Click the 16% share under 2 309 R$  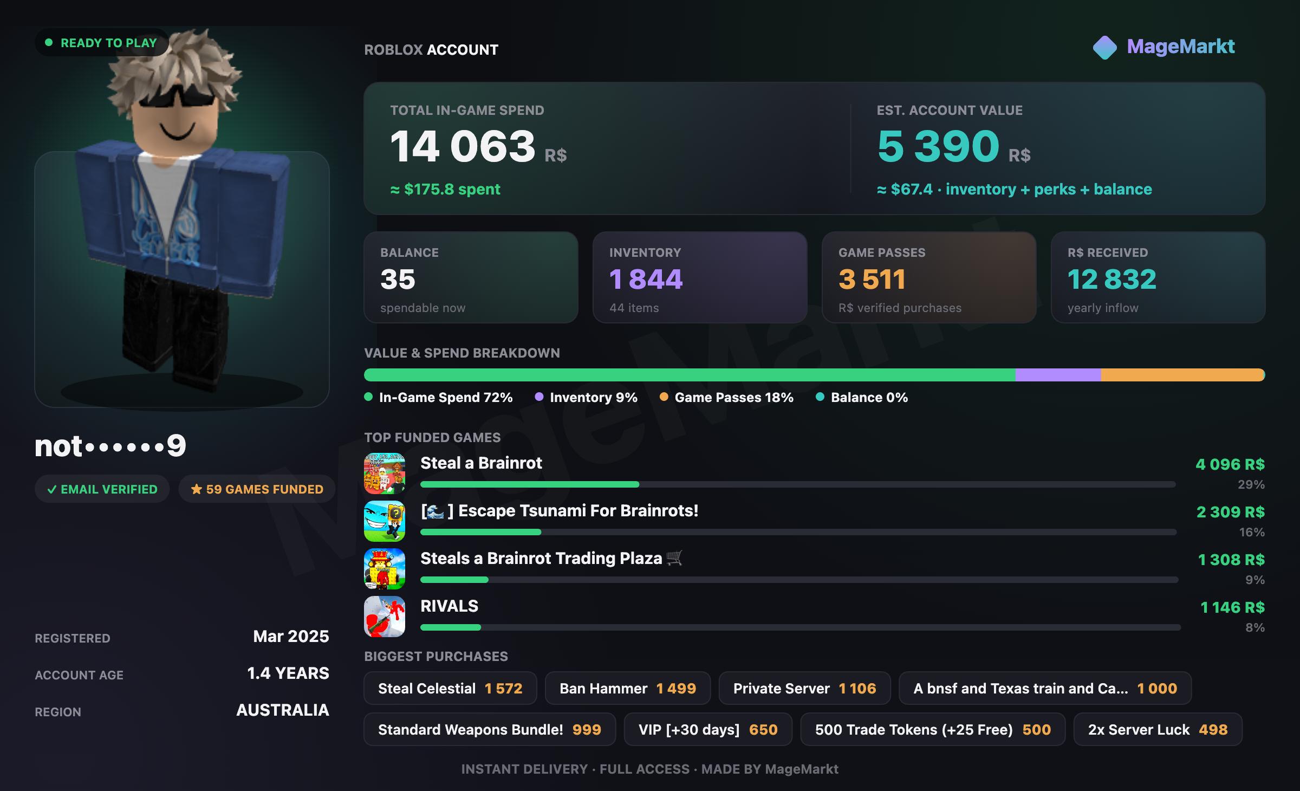pos(1252,532)
